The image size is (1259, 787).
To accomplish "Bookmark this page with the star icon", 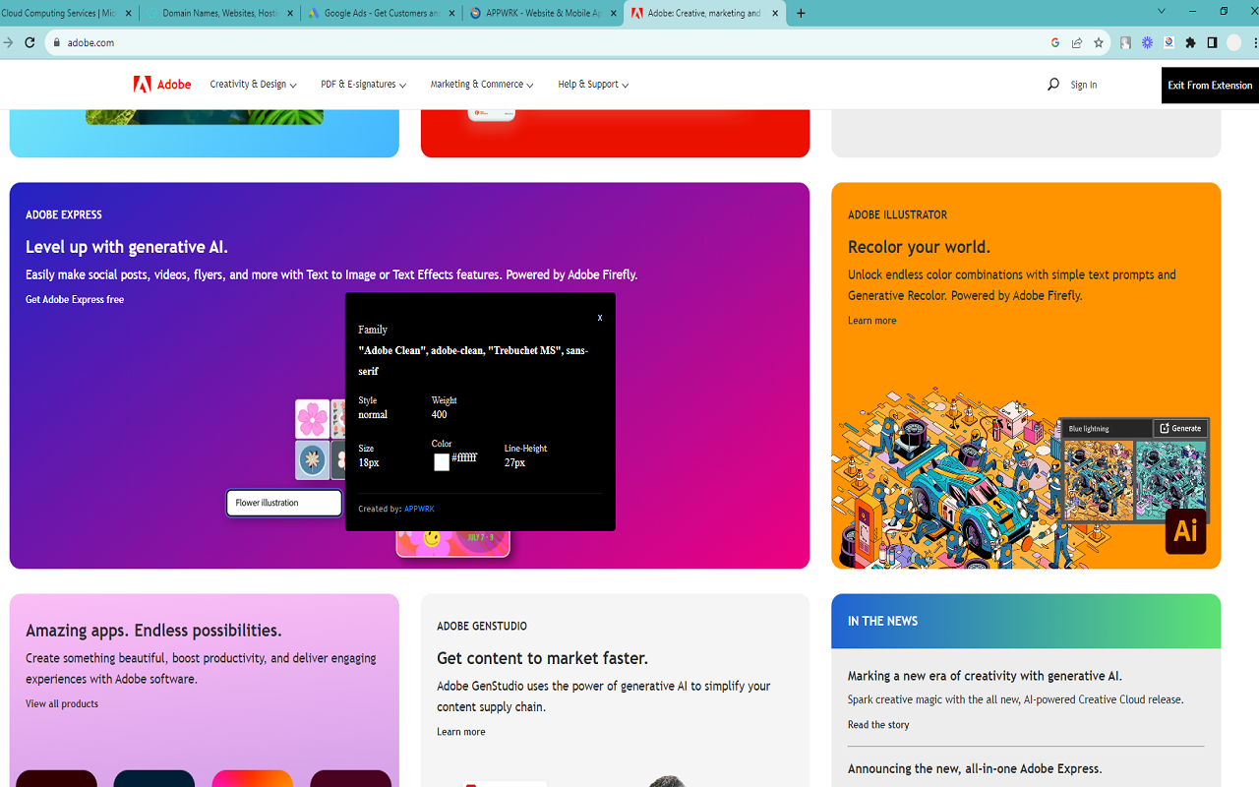I will pyautogui.click(x=1099, y=42).
